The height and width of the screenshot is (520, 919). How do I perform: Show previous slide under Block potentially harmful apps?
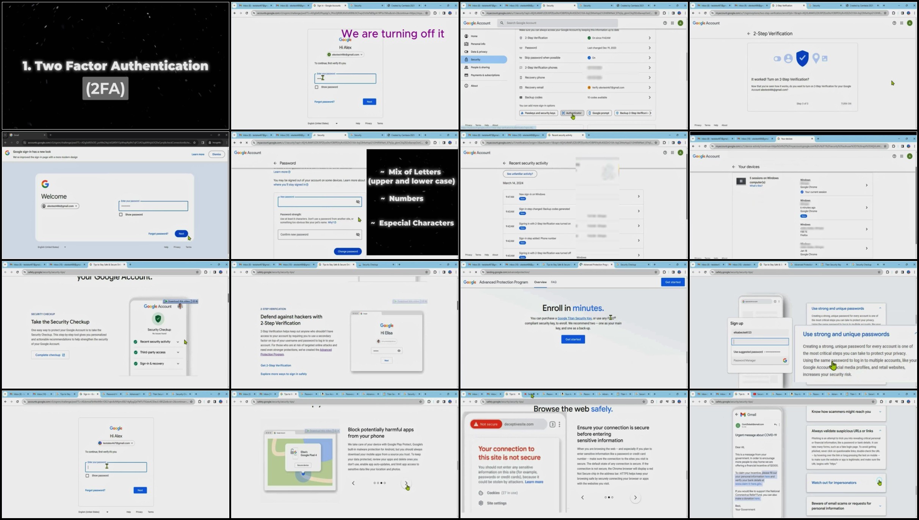coord(353,483)
